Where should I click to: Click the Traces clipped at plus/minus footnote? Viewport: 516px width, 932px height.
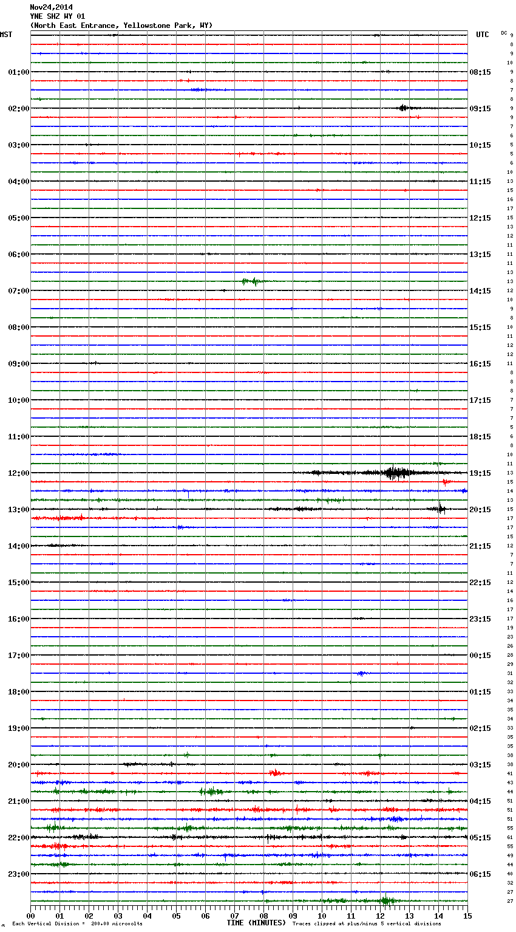(367, 923)
